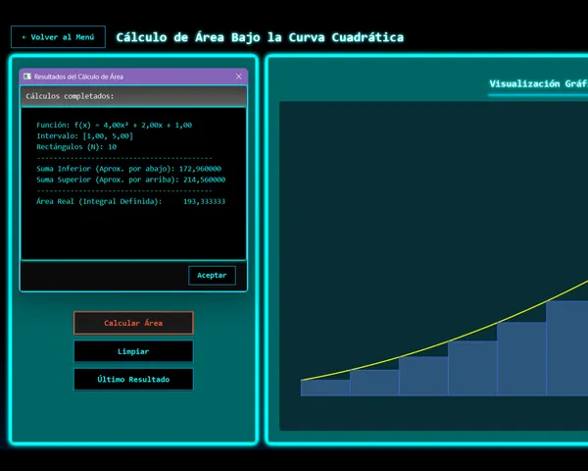Open Último Resultado

[x=133, y=379]
